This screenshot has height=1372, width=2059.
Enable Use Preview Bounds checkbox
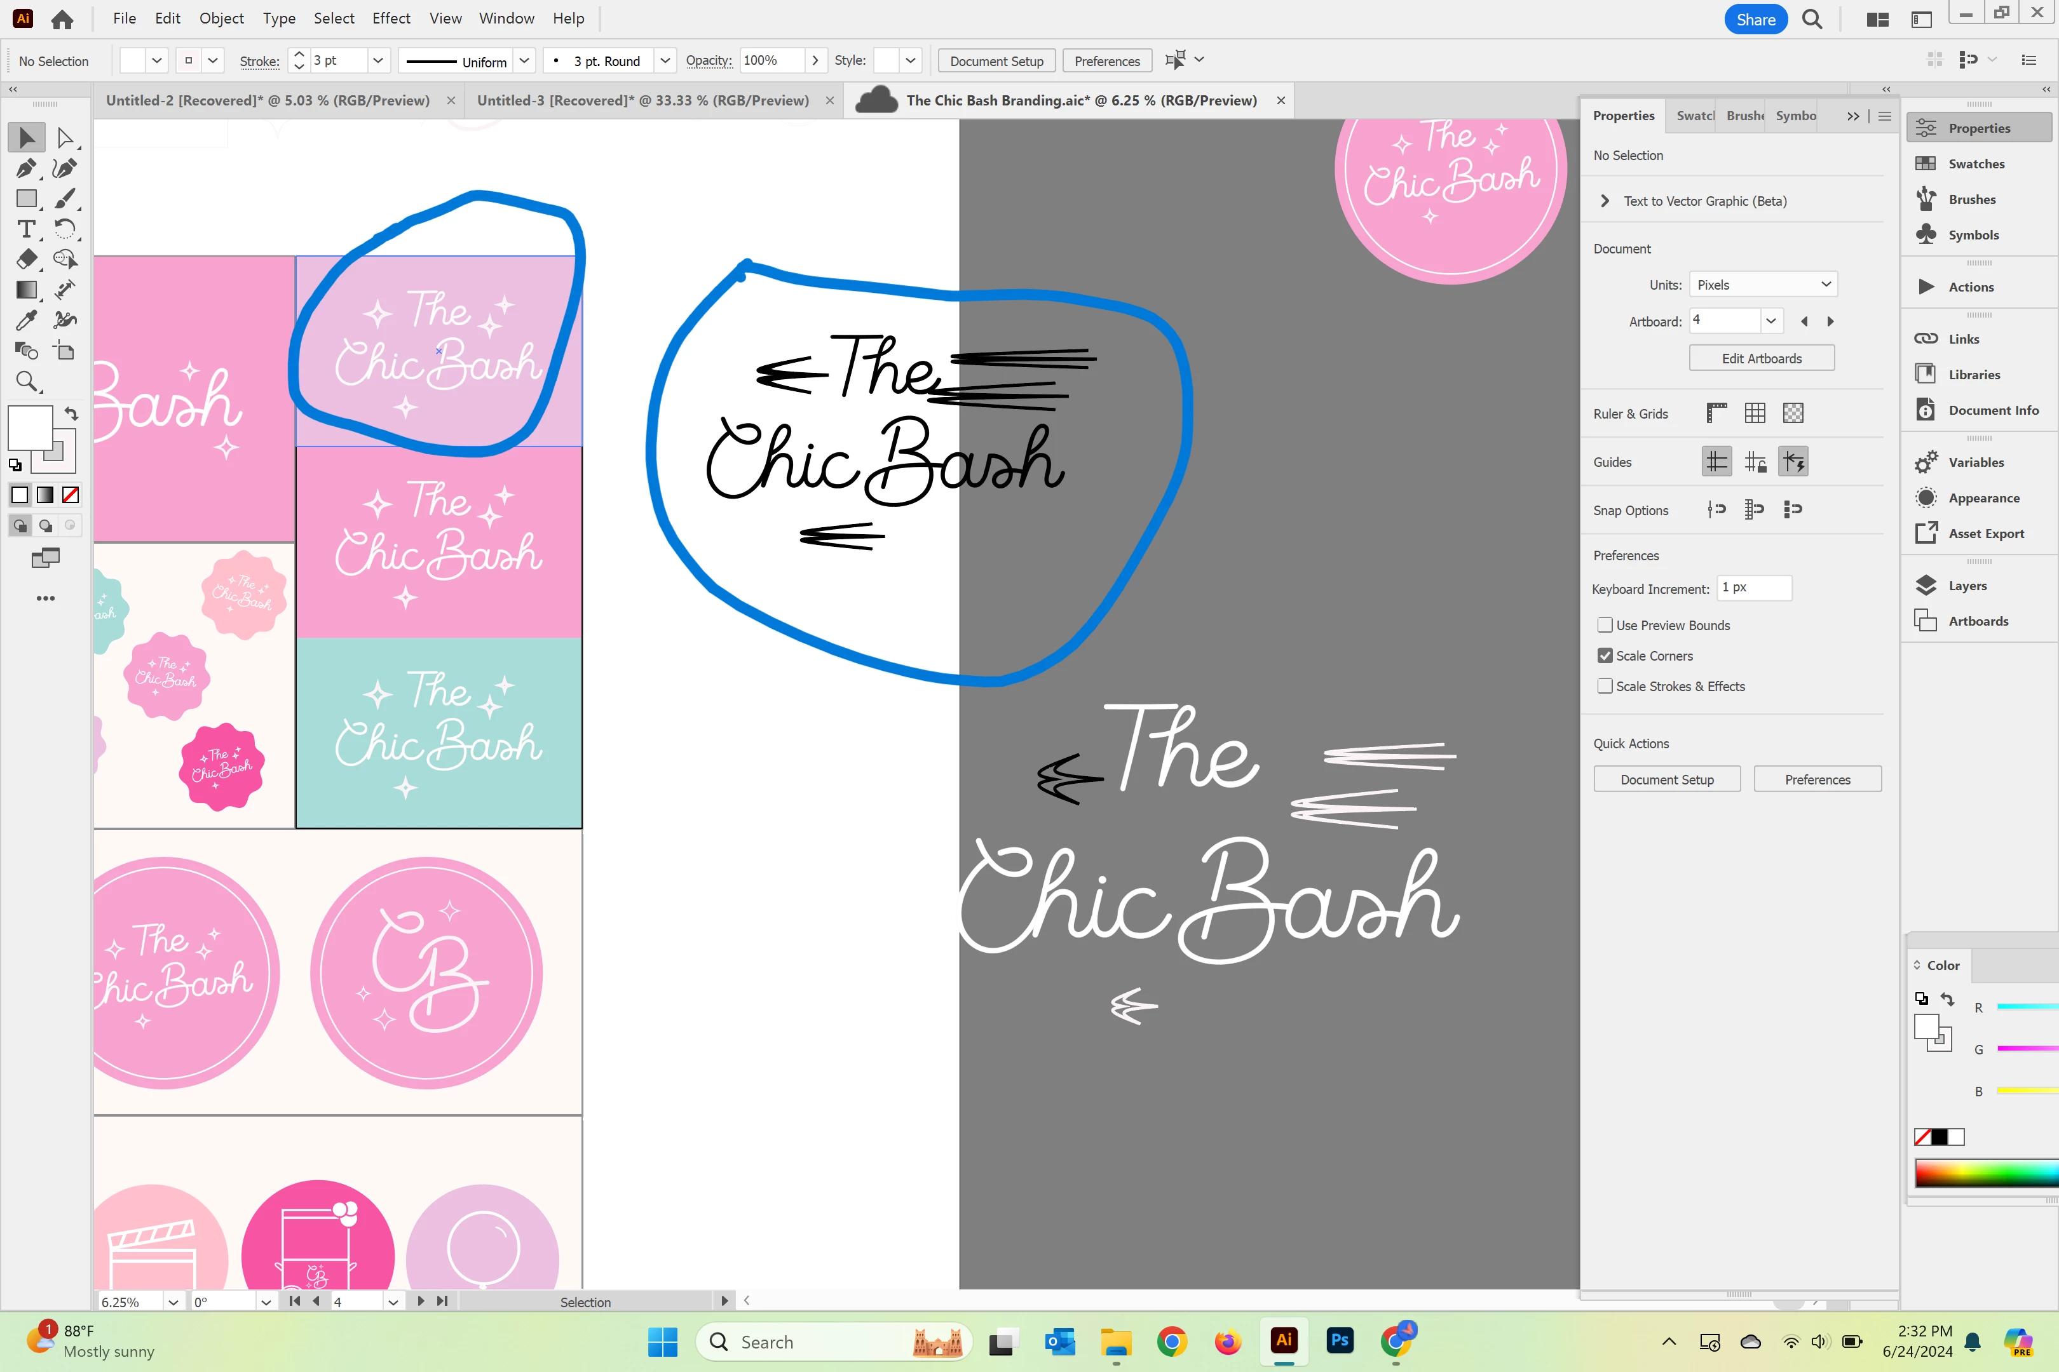(x=1605, y=625)
